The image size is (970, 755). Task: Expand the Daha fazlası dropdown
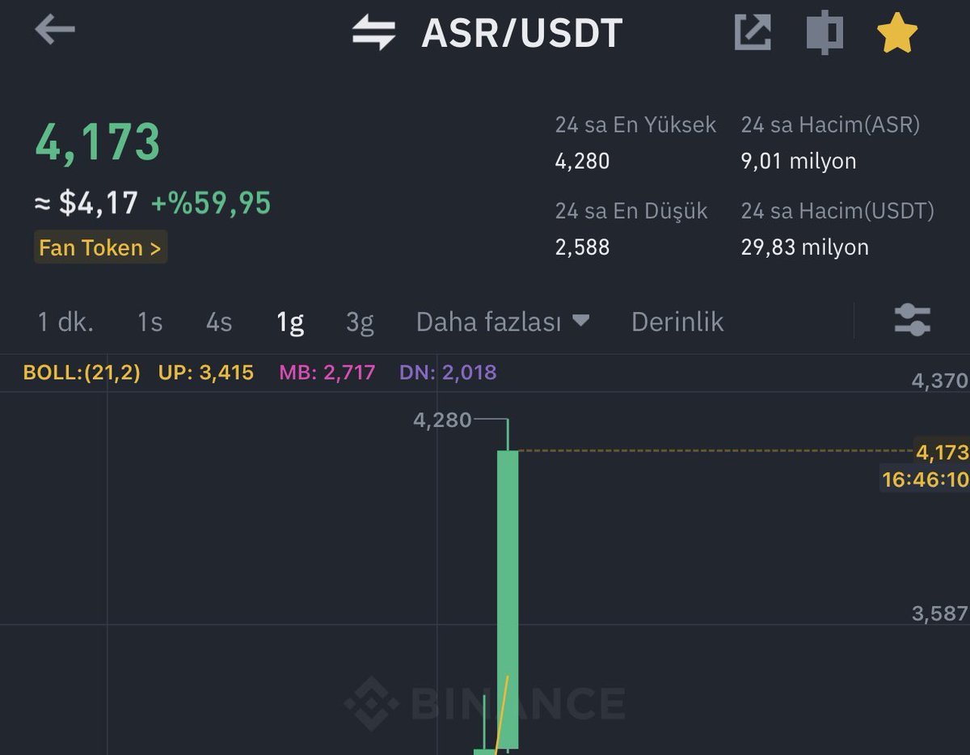[502, 322]
